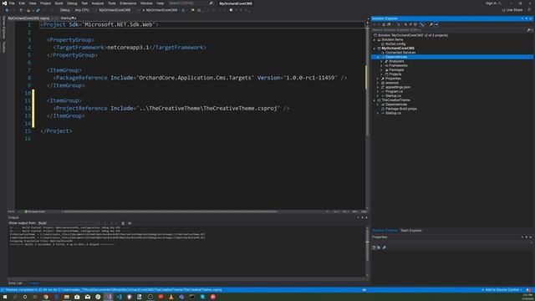Viewport: 535px width, 301px height.
Task: Expand the Projects node
Action: [x=382, y=74]
